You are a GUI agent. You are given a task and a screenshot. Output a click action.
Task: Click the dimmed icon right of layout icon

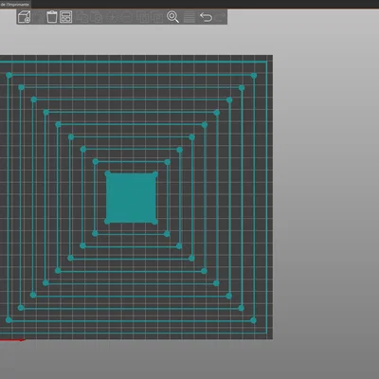[82, 17]
